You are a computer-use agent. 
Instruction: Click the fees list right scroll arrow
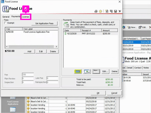click(56, 47)
